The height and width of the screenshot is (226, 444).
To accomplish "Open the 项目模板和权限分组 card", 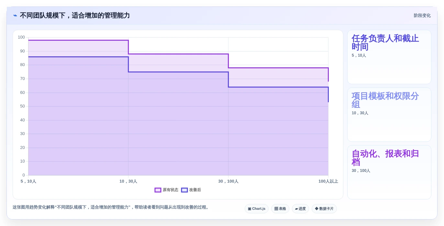I will 389,115.
